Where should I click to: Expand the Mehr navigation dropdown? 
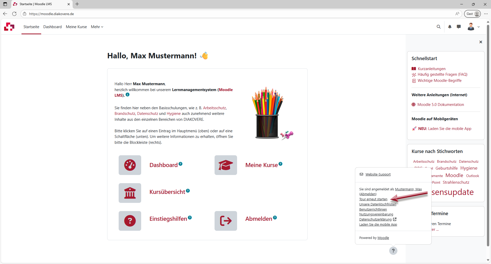(97, 27)
